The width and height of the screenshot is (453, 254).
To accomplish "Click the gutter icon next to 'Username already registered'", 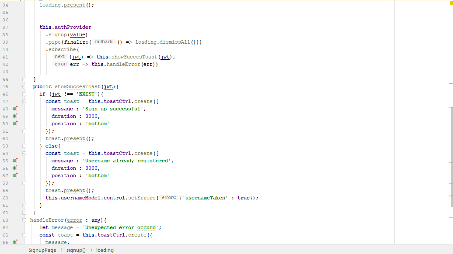I will click(15, 161).
